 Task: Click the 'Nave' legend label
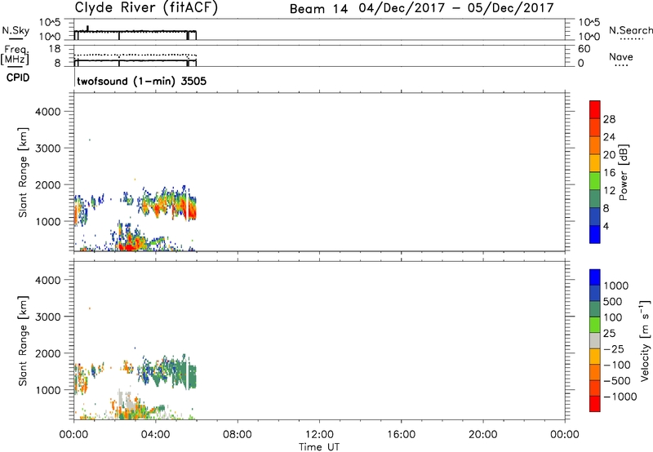coord(621,57)
